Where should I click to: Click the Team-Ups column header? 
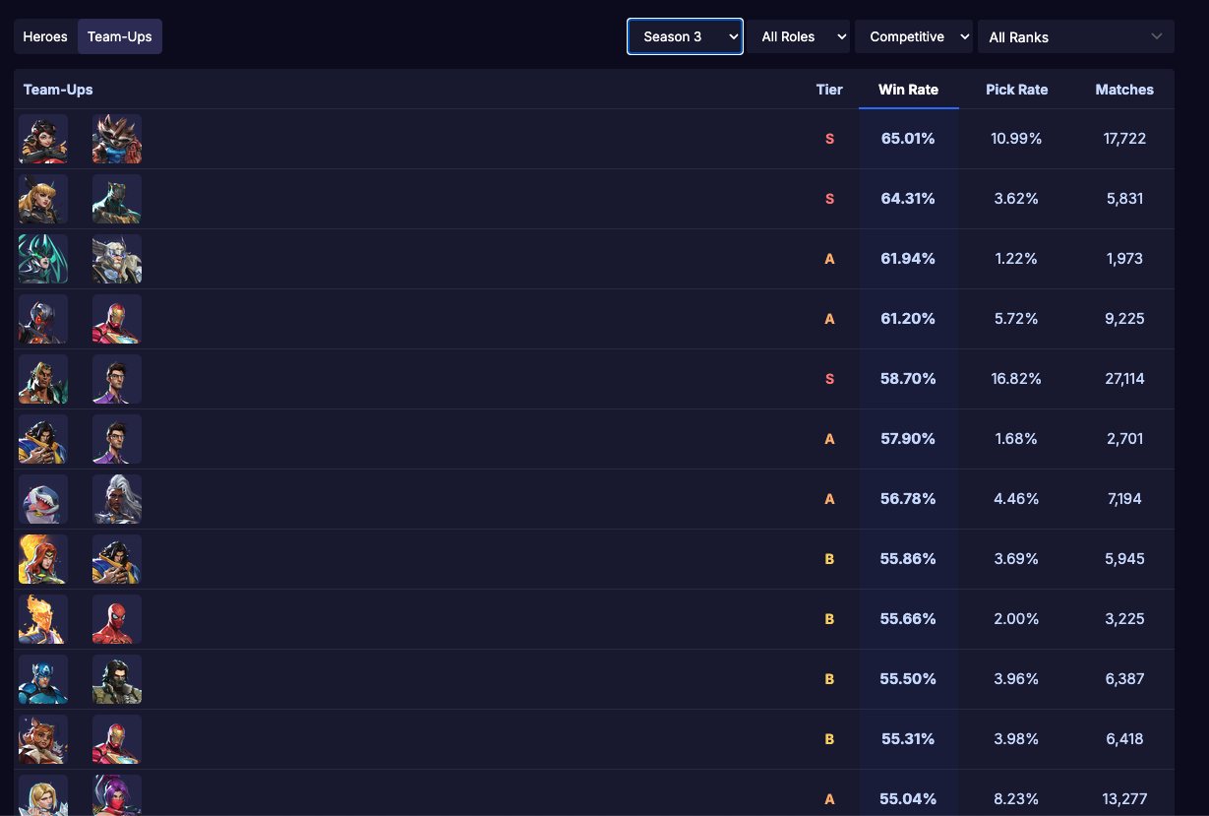pyautogui.click(x=58, y=90)
